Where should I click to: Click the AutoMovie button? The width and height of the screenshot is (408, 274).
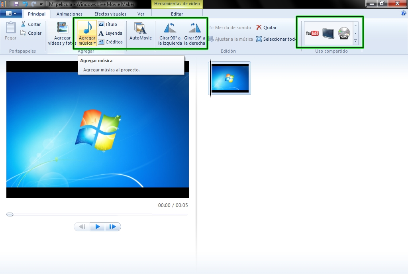pos(141,31)
